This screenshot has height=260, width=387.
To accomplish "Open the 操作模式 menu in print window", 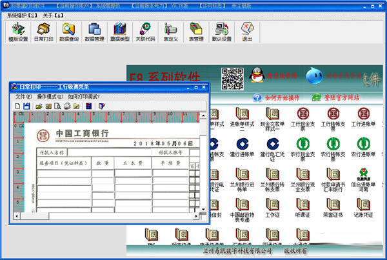I will 49,96.
